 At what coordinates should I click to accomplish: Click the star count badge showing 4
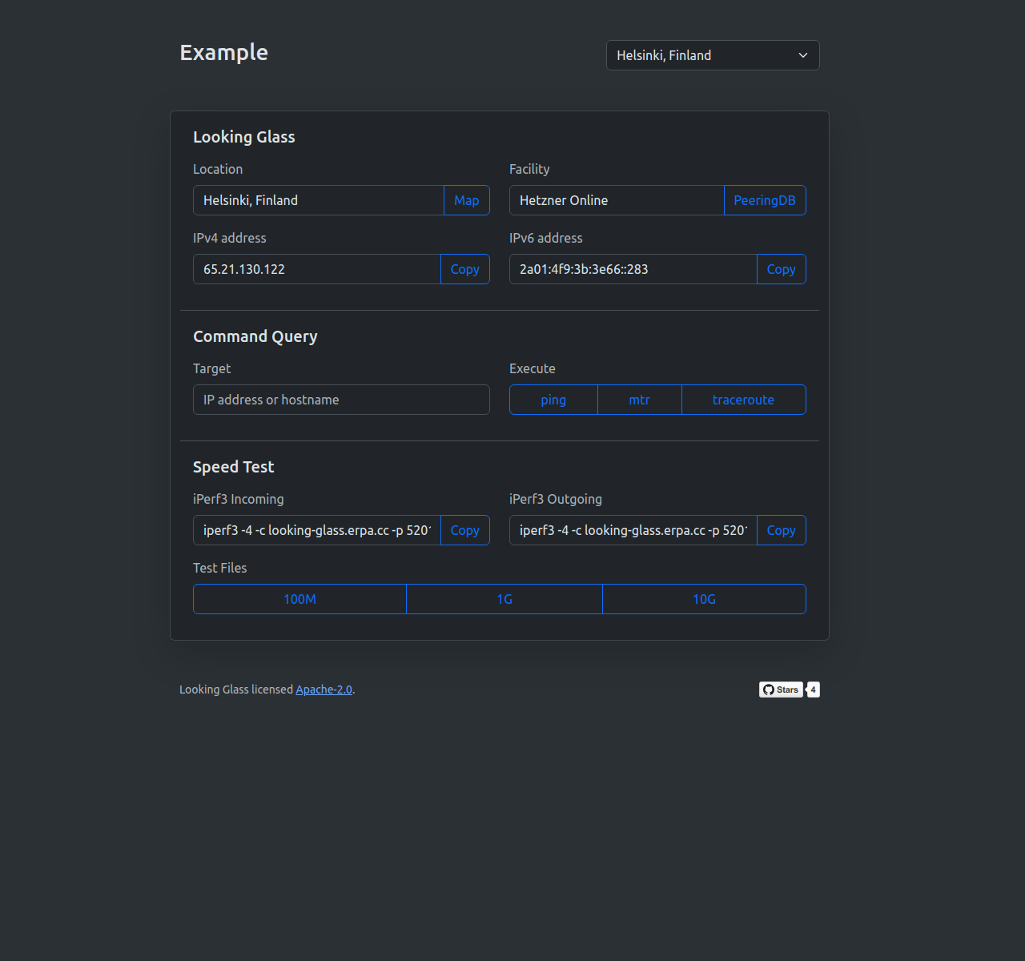pyautogui.click(x=813, y=690)
